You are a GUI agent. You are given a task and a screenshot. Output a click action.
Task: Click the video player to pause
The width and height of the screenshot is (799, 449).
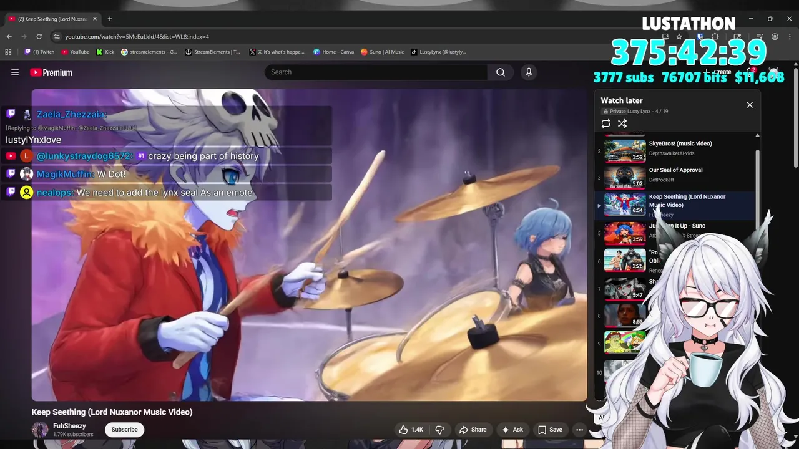(x=310, y=245)
